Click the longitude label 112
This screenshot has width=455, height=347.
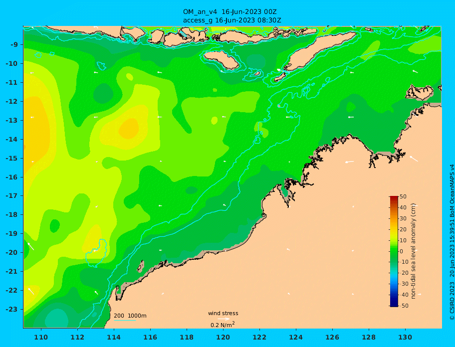tap(77, 337)
